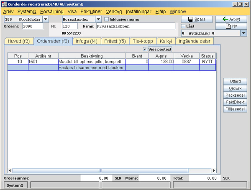This screenshot has height=190, width=251.
Task: Toggle the Inklusive moms checkbox
Action: (106, 19)
